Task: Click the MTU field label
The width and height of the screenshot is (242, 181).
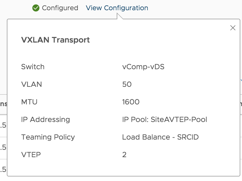Action: [29, 102]
